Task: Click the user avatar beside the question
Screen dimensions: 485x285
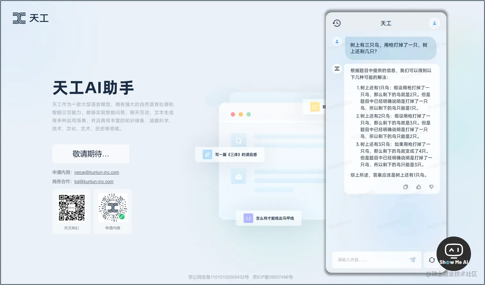Action: (x=337, y=41)
